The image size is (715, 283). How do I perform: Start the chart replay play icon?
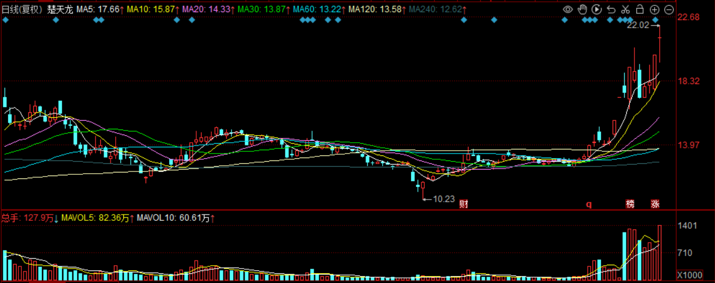point(596,9)
